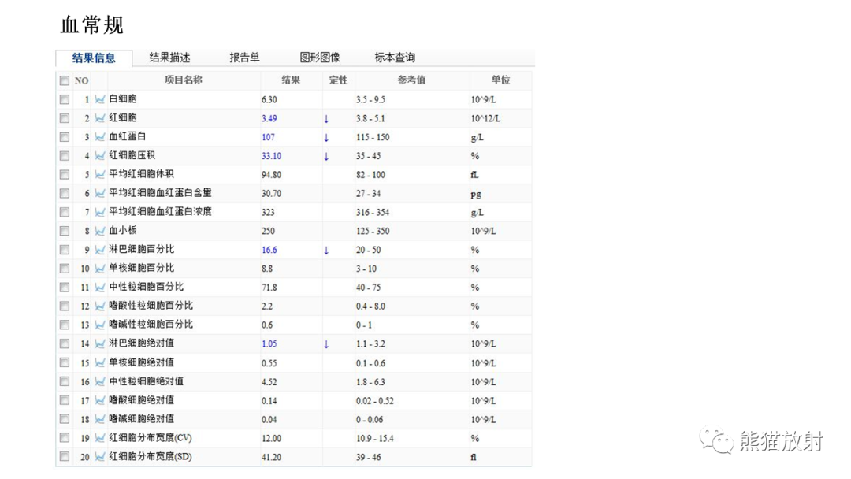Open trend chart icon for 白细胞 row
Image resolution: width=851 pixels, height=479 pixels.
pyautogui.click(x=100, y=99)
